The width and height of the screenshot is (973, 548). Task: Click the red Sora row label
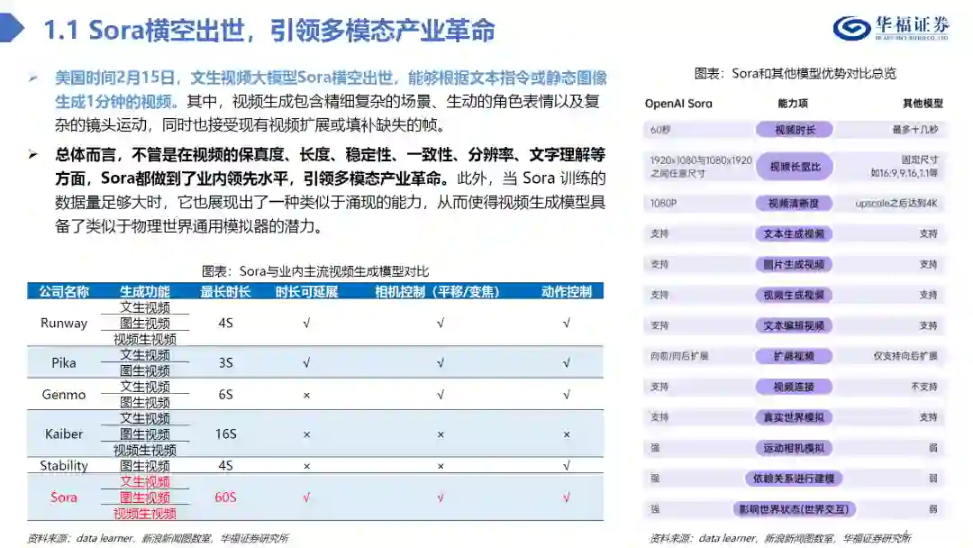[x=64, y=498]
